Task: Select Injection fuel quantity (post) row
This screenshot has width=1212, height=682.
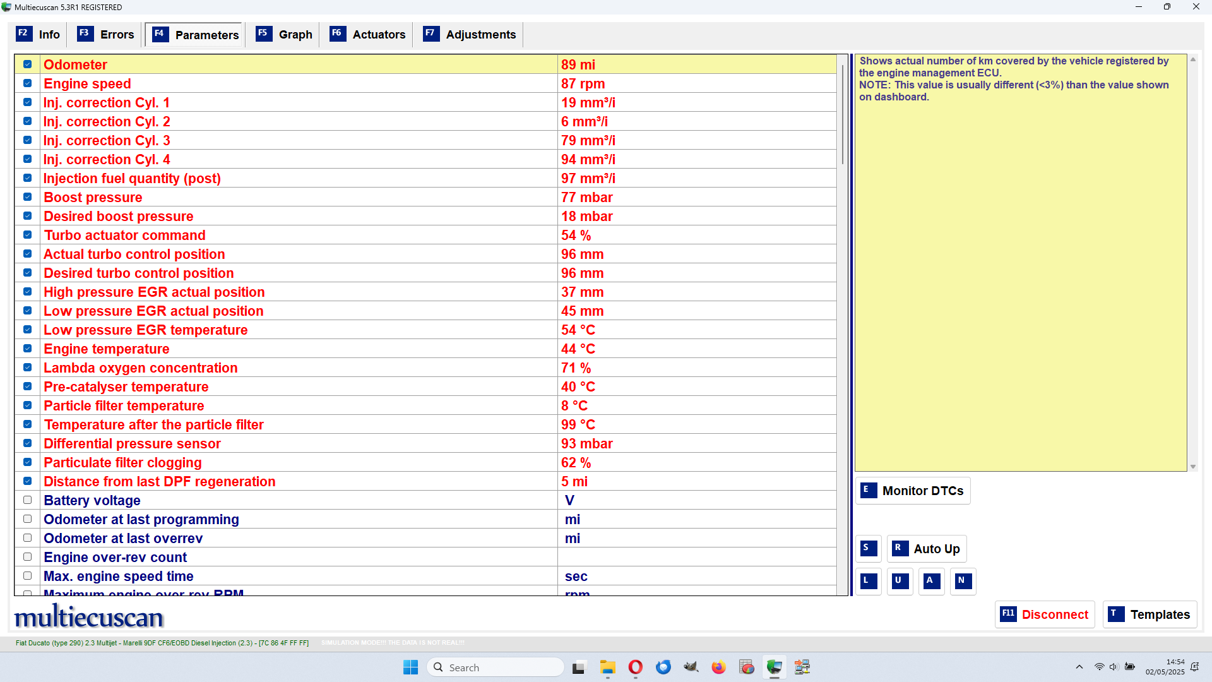Action: click(x=426, y=178)
